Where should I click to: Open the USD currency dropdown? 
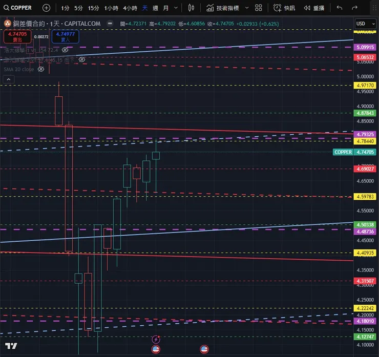pos(366,24)
